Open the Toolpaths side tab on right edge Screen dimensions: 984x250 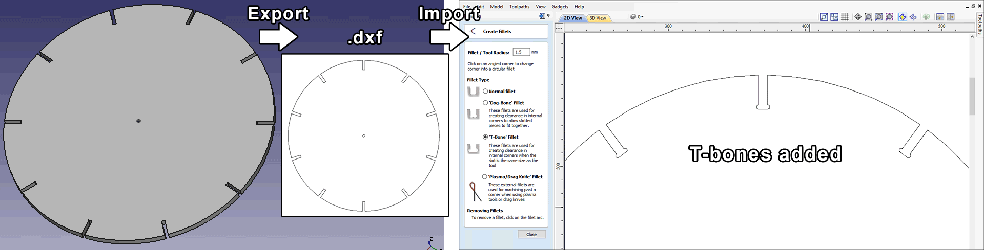pyautogui.click(x=980, y=24)
